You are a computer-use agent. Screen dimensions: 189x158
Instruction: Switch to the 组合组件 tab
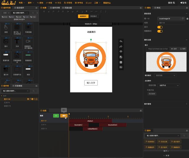(19, 8)
